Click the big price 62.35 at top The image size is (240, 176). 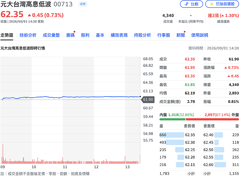pyautogui.click(x=12, y=14)
